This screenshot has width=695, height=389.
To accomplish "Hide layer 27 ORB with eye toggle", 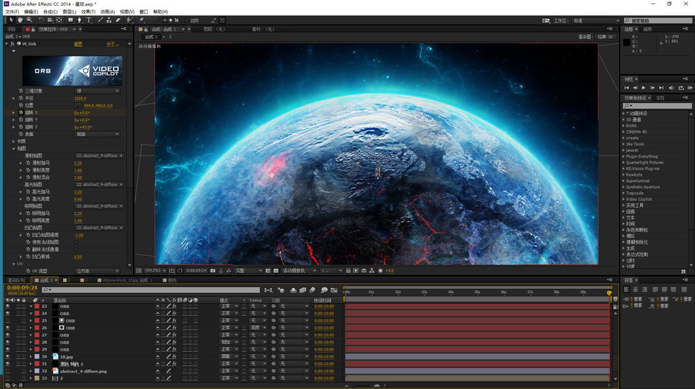I will 8,335.
